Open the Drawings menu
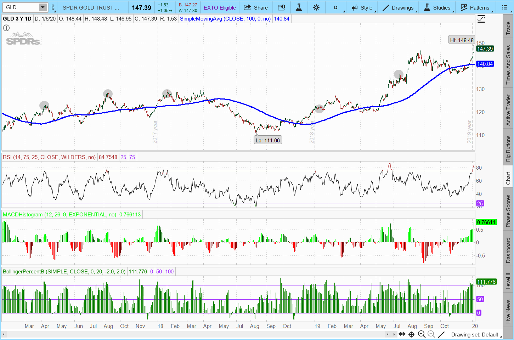This screenshot has height=340, width=514. (x=398, y=7)
